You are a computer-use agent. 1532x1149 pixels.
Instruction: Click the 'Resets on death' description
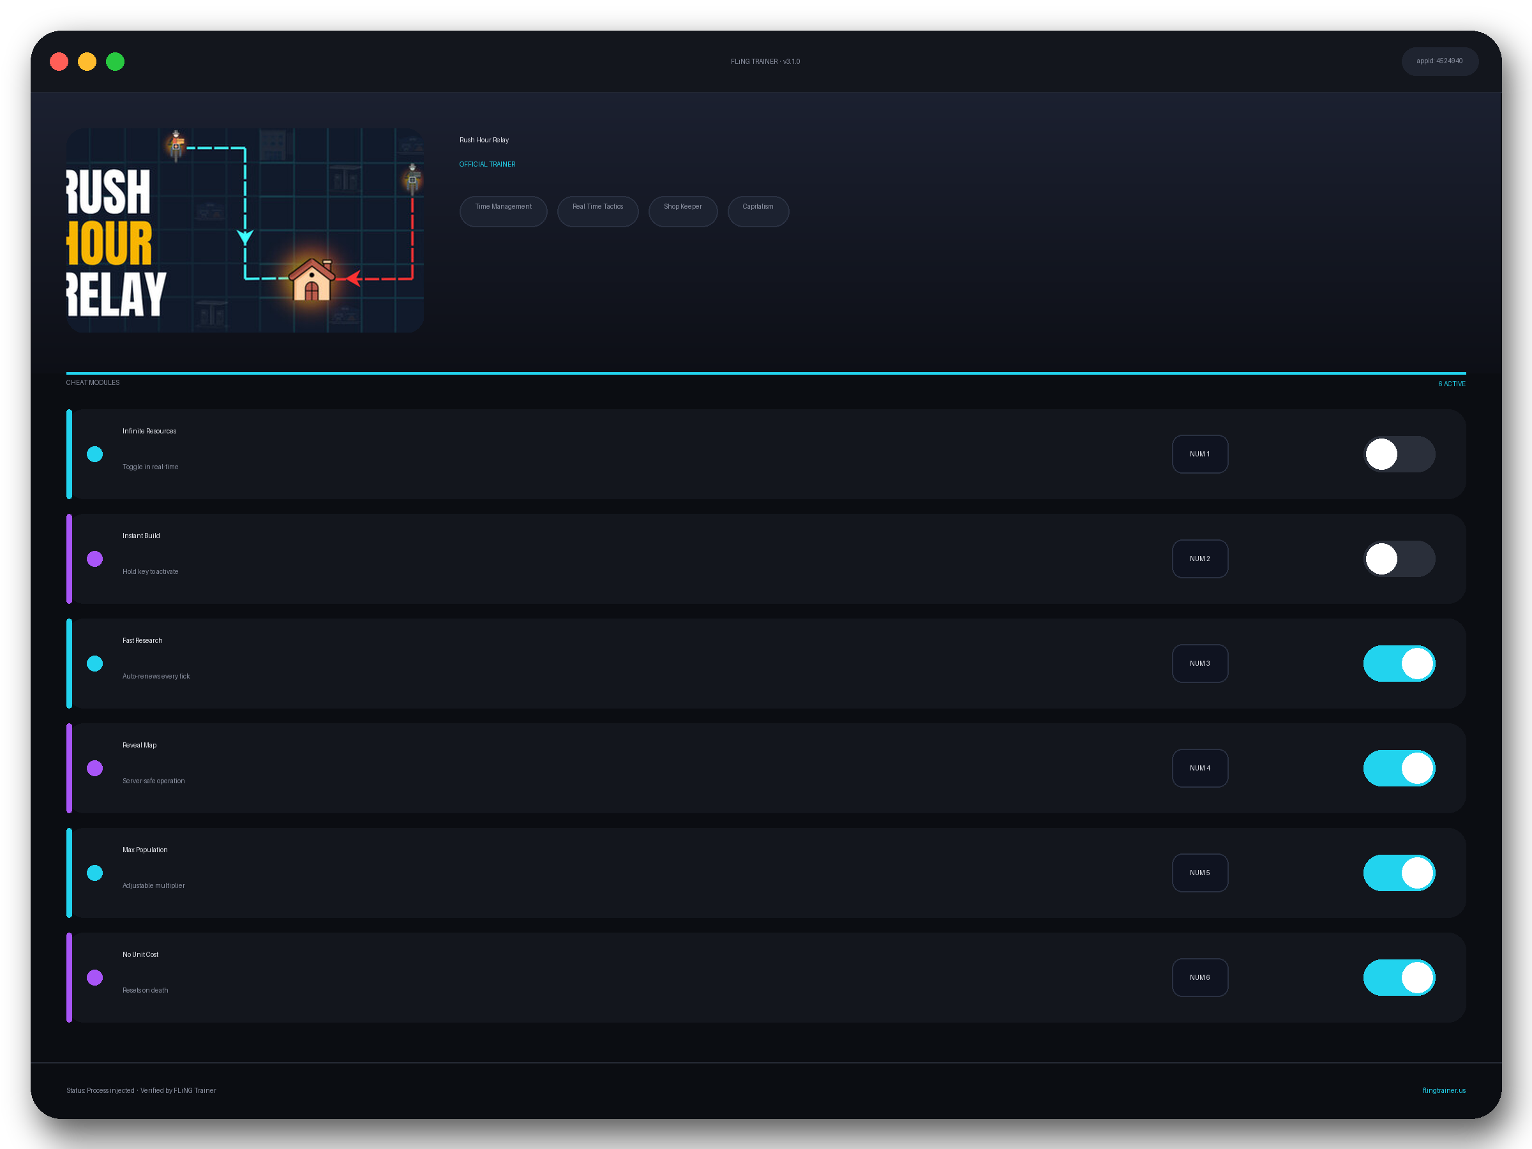pyautogui.click(x=146, y=991)
